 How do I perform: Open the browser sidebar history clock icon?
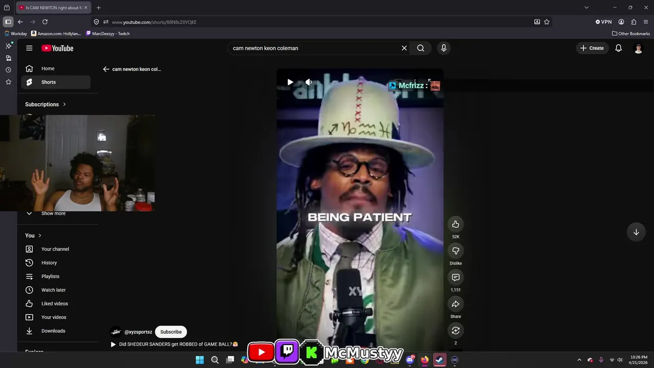pos(8,70)
